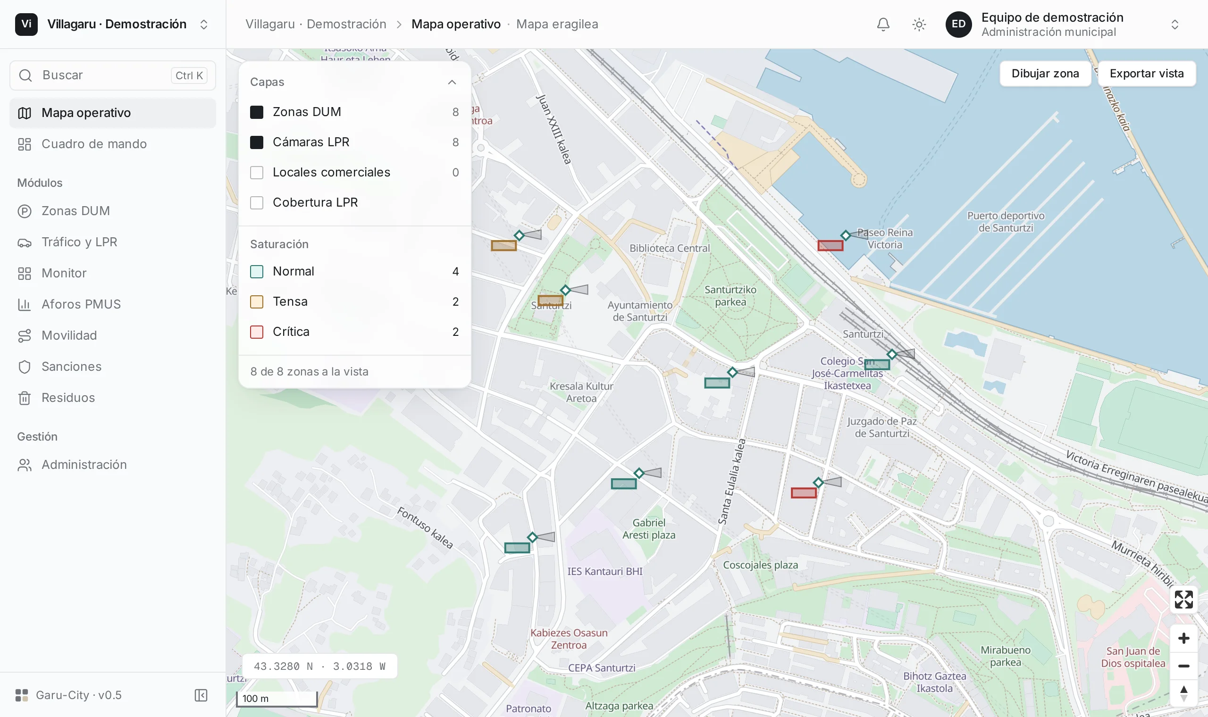The height and width of the screenshot is (717, 1208).
Task: Zoom out on the map
Action: [1183, 666]
